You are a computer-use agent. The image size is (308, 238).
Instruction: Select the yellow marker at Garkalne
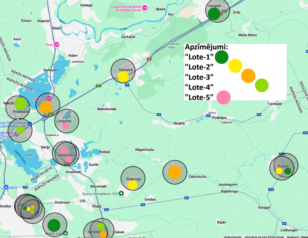pyautogui.click(x=123, y=77)
